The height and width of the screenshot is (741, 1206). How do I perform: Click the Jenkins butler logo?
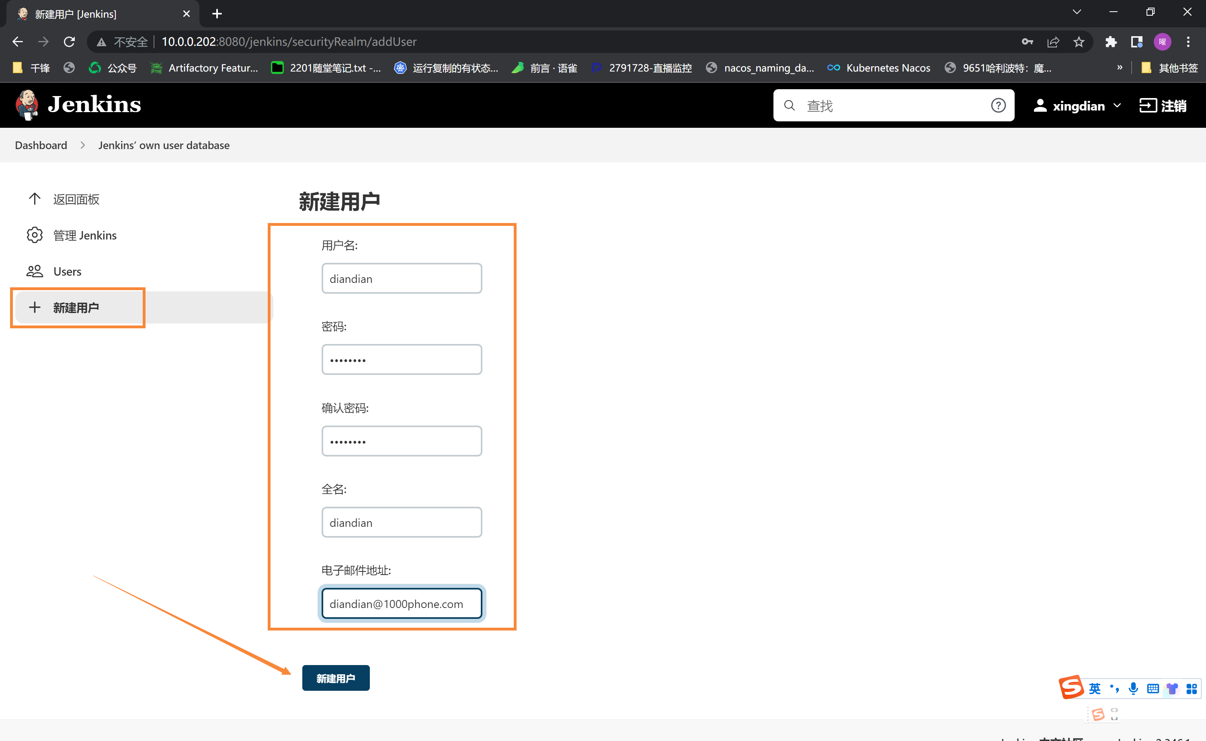pos(27,105)
